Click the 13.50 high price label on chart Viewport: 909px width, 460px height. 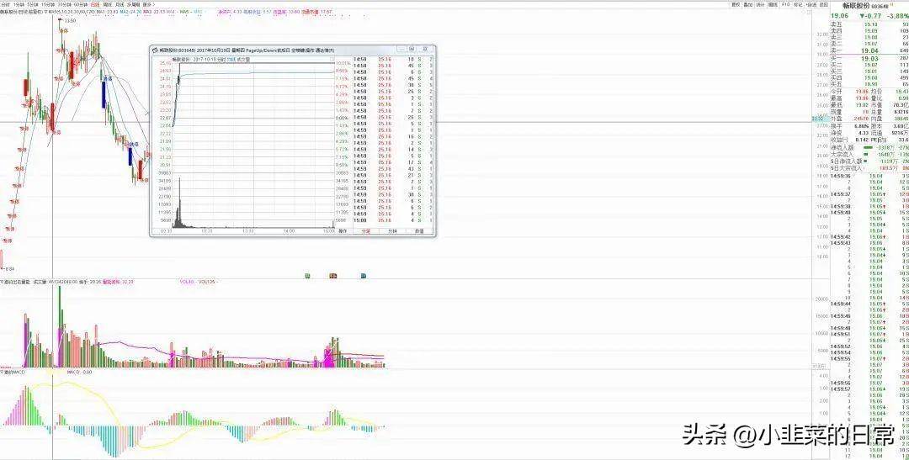click(x=70, y=20)
